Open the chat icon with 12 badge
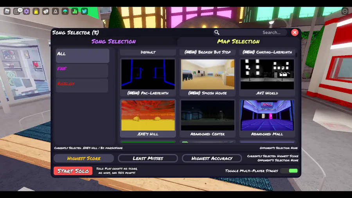 tap(17, 11)
